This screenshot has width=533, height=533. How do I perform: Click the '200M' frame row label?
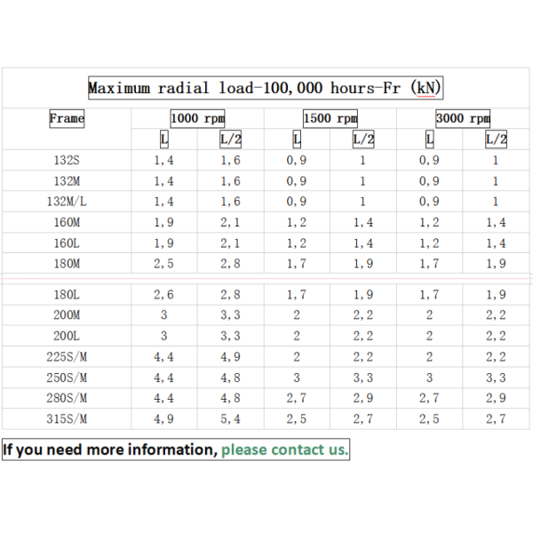[x=67, y=315]
